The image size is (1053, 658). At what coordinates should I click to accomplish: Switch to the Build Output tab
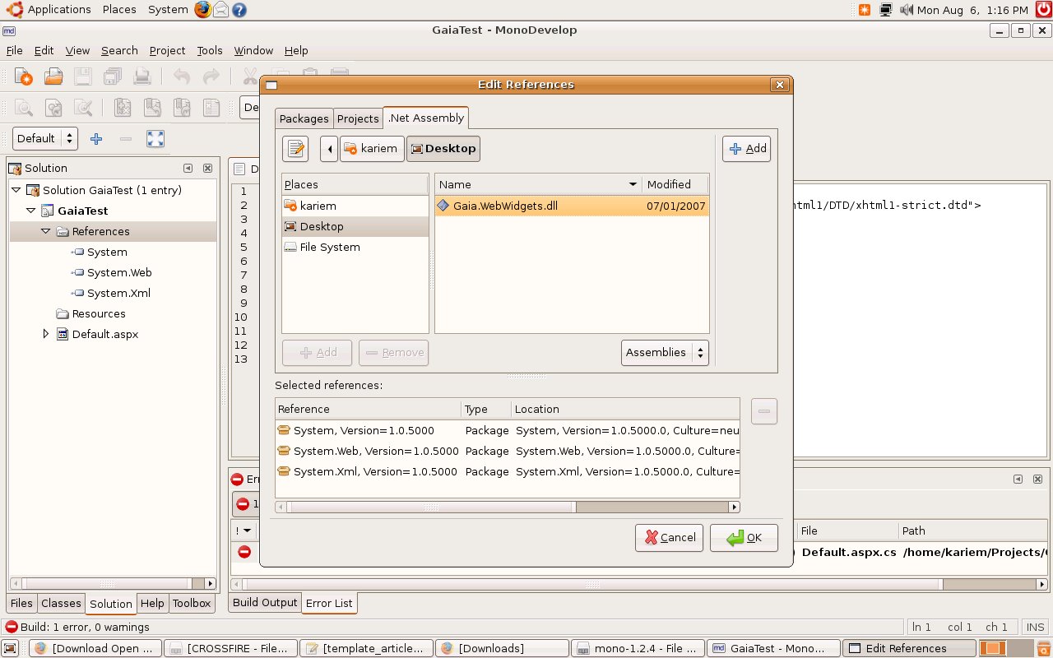click(265, 602)
